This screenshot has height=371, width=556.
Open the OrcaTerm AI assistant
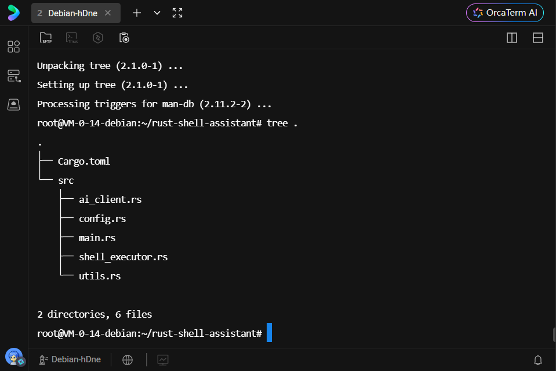click(x=505, y=13)
